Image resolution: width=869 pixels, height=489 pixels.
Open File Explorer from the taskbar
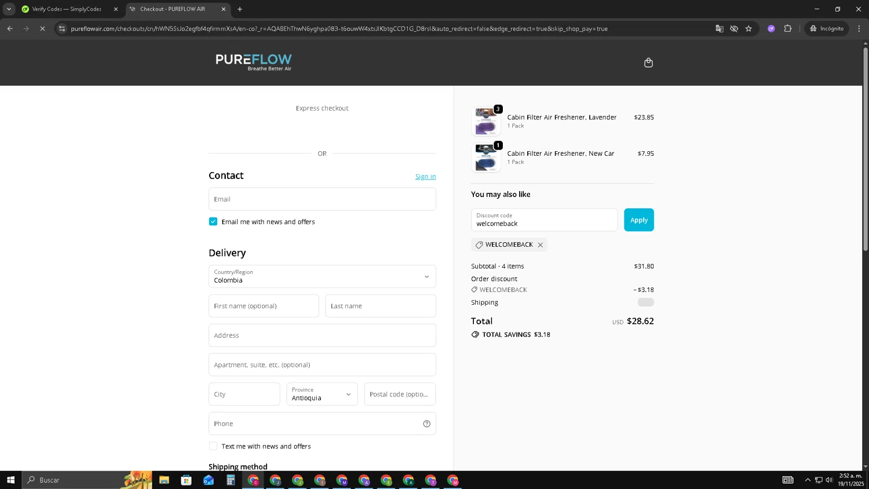164,480
